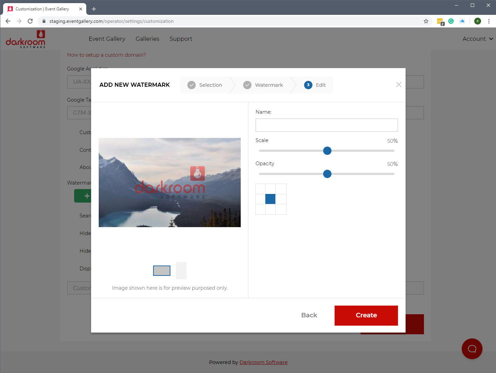The image size is (496, 373).
Task: Go to the Selection step
Action: pos(205,85)
